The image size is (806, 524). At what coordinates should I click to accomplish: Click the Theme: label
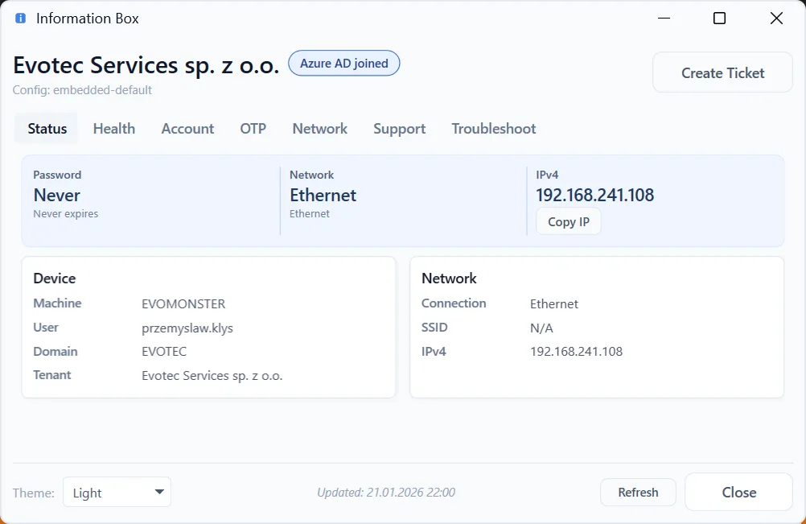click(34, 493)
